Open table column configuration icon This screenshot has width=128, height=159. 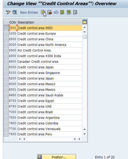tap(85, 22)
